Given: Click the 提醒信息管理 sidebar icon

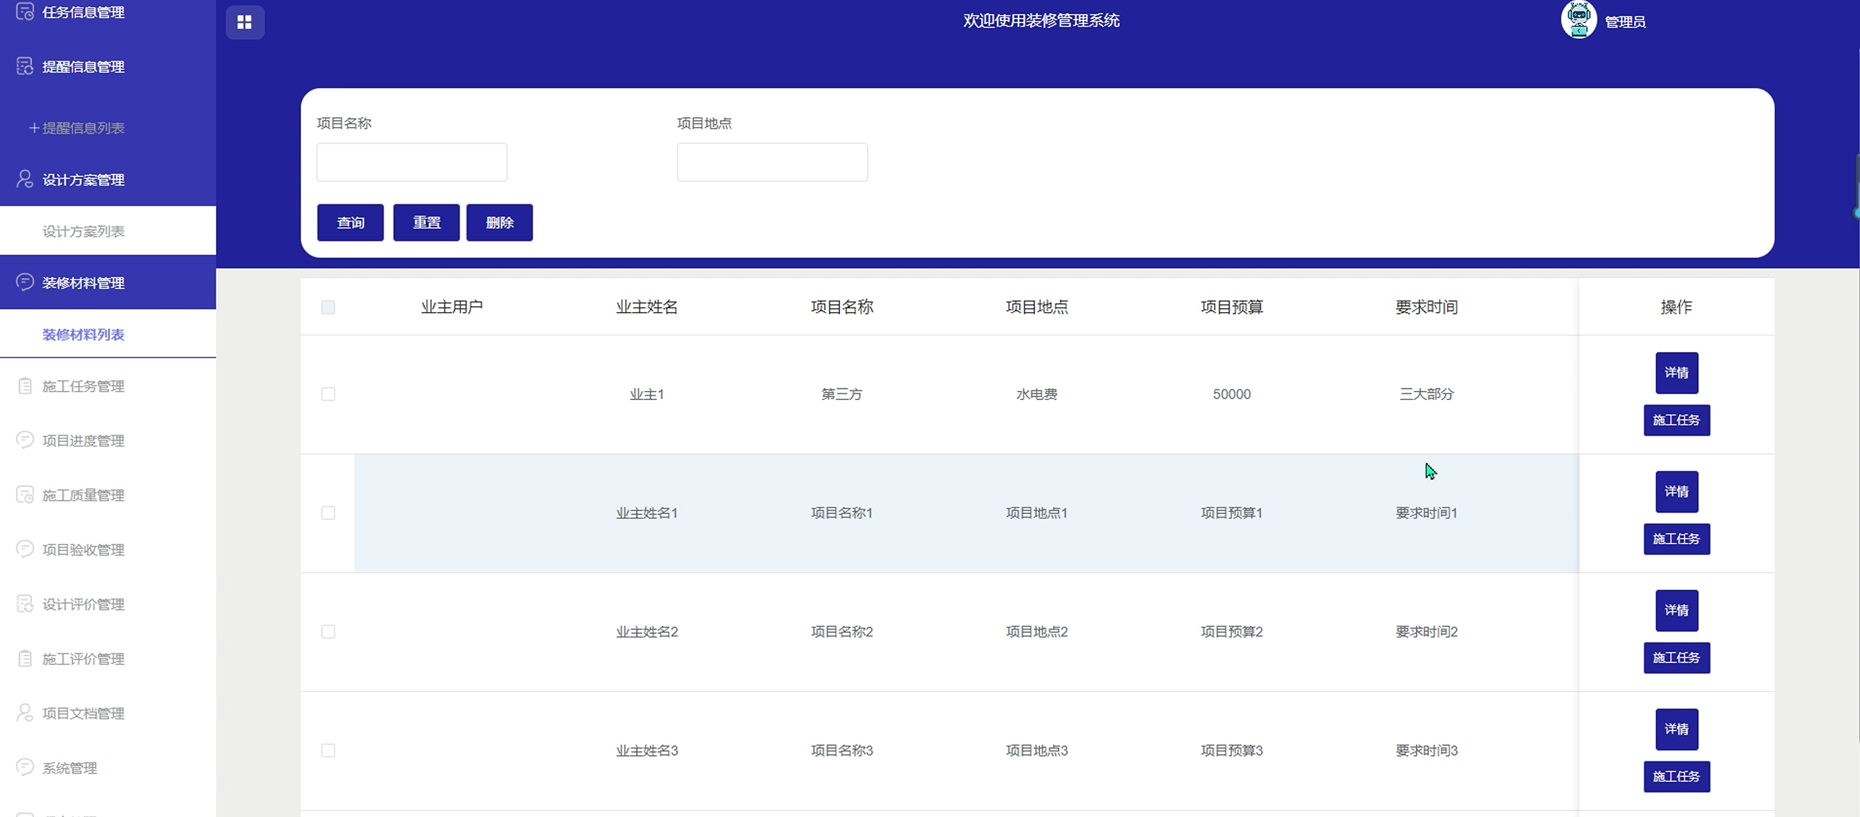Looking at the screenshot, I should pos(24,66).
